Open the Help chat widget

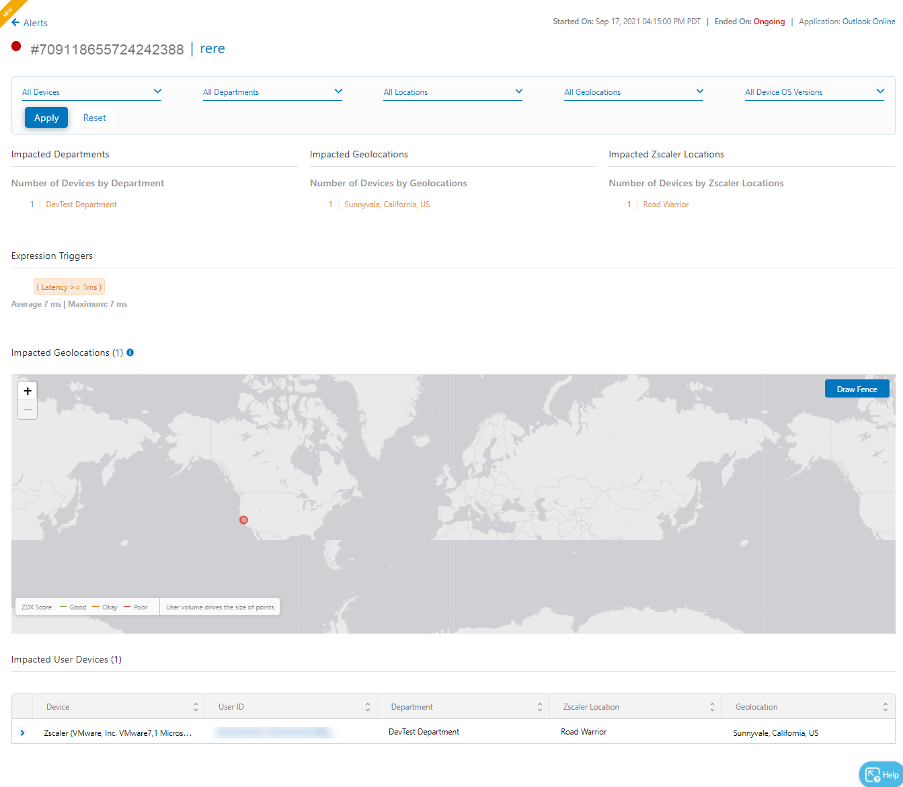pos(881,774)
